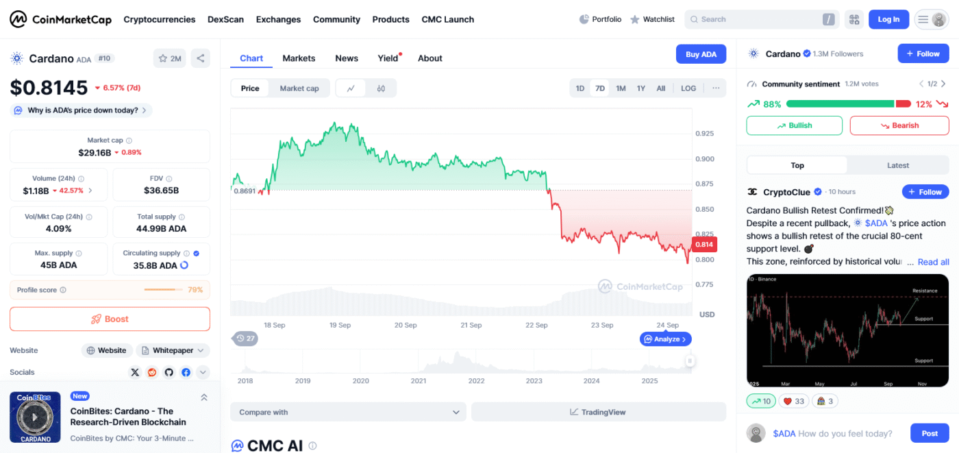The width and height of the screenshot is (959, 453).
Task: Open the apps grid icon in header
Action: click(x=854, y=19)
